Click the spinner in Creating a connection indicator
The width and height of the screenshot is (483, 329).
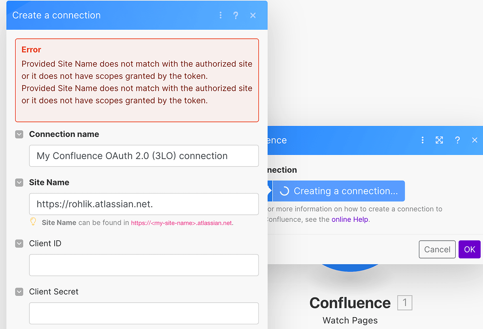[x=283, y=191]
